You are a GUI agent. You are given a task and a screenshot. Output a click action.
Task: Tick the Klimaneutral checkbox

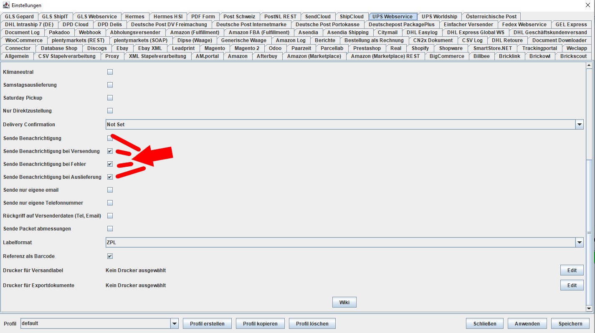(x=110, y=72)
